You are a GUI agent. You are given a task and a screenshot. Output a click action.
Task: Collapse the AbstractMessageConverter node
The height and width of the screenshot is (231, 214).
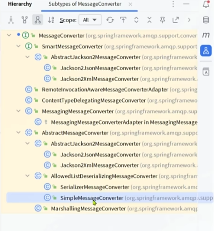18,132
